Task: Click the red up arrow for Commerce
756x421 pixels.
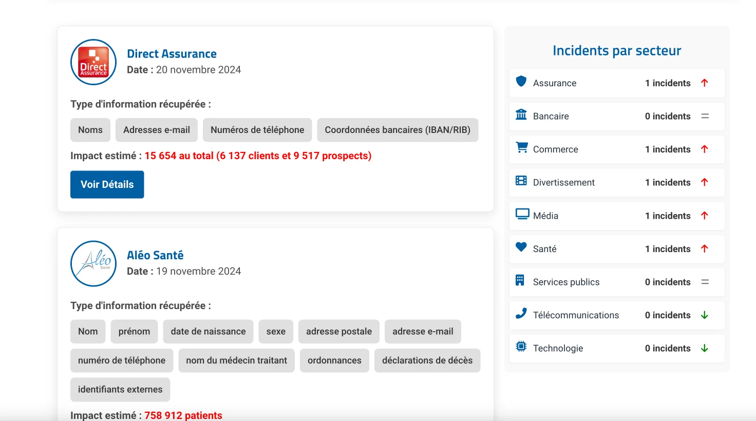Action: (705, 149)
